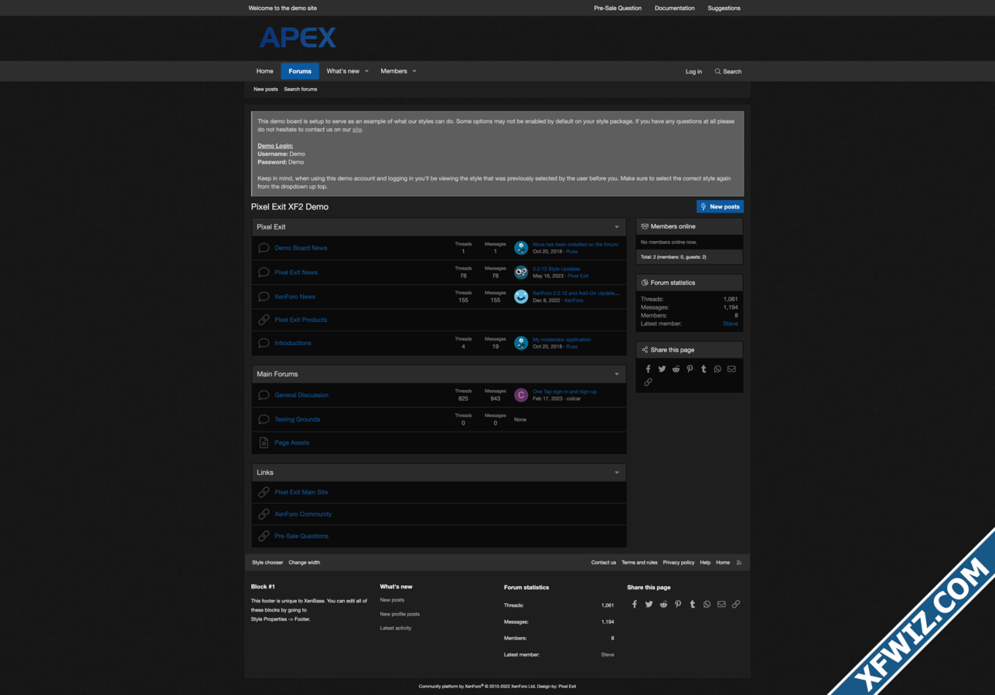Screen dimensions: 995x695
Task: Open the 2.2.13 Style Updates thread
Action: coord(557,269)
